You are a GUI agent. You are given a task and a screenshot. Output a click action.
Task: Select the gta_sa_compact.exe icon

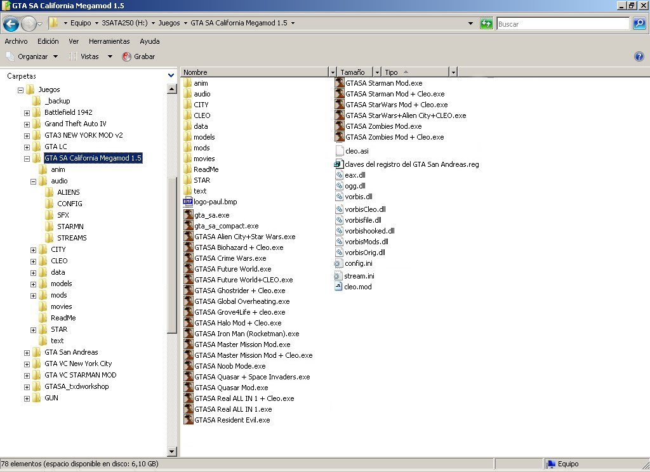click(x=189, y=225)
